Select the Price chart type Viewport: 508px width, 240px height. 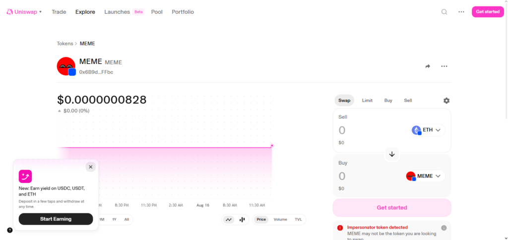pos(261,219)
